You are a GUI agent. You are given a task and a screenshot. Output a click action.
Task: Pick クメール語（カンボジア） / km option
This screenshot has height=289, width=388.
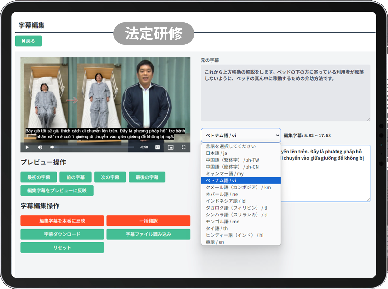241,187
